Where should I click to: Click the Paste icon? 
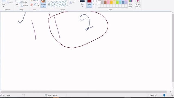pyautogui.click(x=4, y=1)
